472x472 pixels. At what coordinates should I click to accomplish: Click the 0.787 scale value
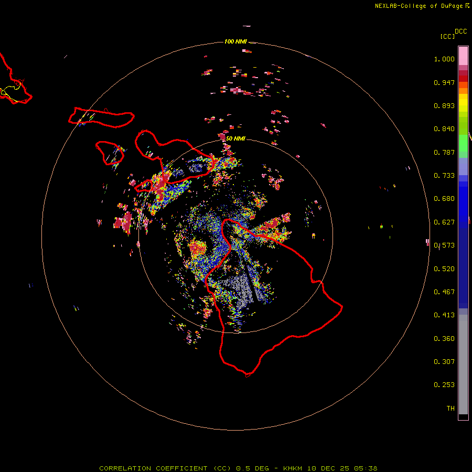pyautogui.click(x=444, y=152)
